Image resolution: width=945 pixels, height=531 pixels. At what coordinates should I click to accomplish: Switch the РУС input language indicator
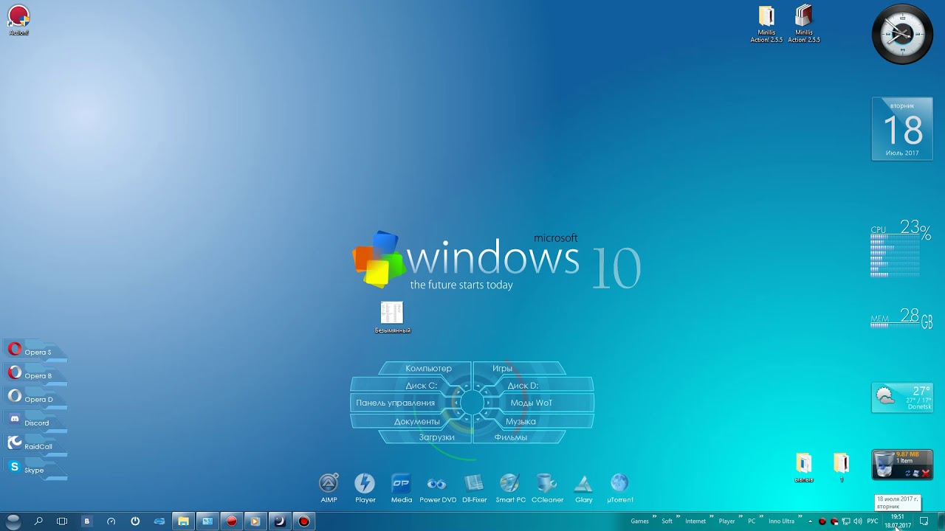pyautogui.click(x=873, y=521)
